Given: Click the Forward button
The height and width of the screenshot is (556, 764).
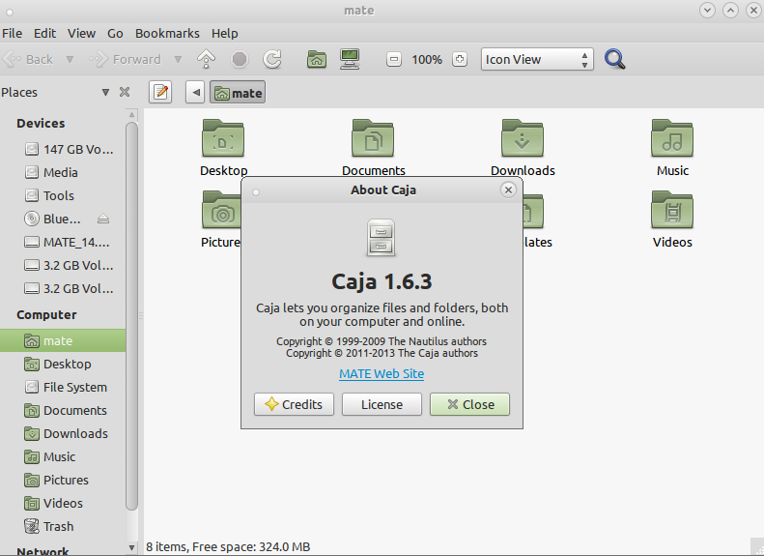Looking at the screenshot, I should pyautogui.click(x=126, y=60).
